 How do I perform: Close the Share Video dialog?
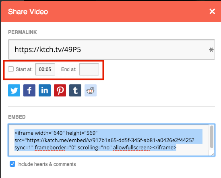212,11
